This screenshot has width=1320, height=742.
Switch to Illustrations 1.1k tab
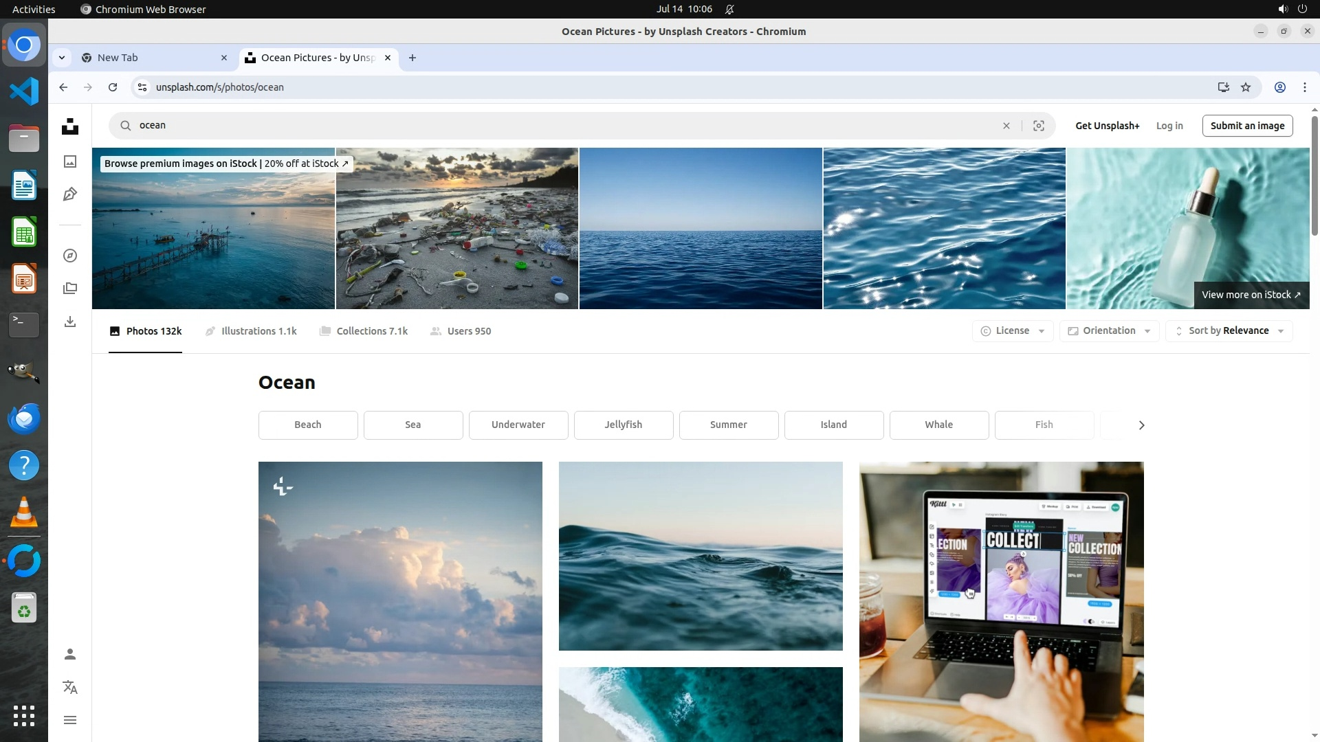(x=251, y=331)
